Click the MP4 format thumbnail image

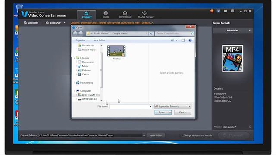point(232,59)
